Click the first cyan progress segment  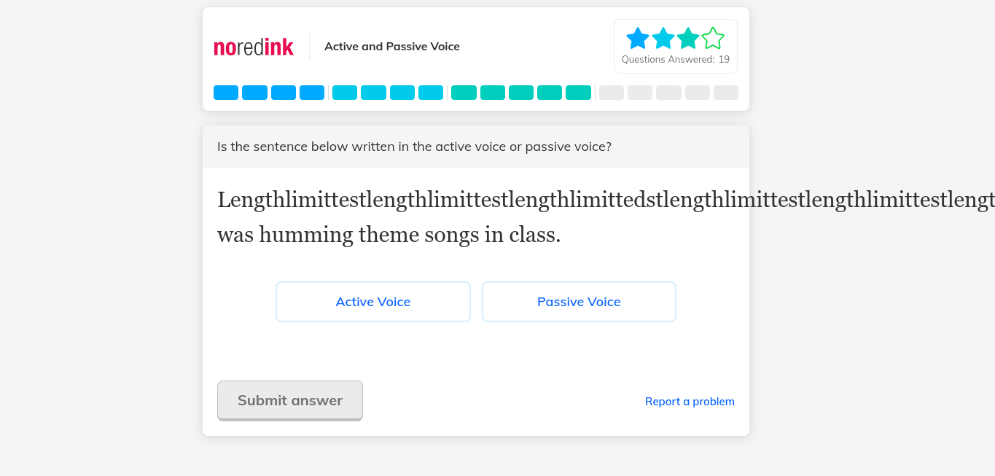[x=345, y=93]
